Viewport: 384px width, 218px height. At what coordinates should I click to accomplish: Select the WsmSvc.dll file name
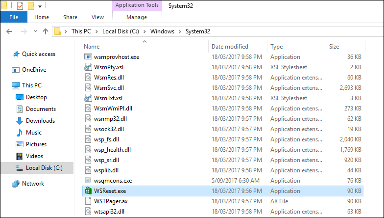(109, 88)
